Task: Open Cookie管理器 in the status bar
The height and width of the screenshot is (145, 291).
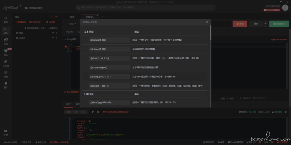Action: tap(236, 143)
